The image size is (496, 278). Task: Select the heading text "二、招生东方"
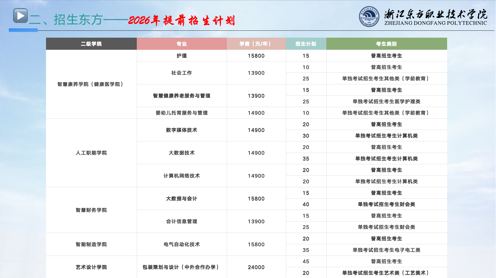[x=66, y=20]
